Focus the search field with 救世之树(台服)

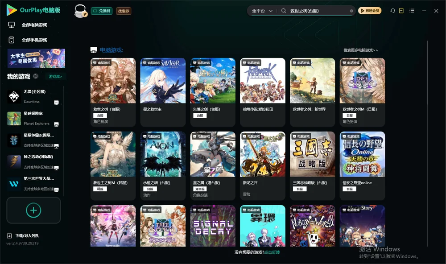tap(318, 11)
